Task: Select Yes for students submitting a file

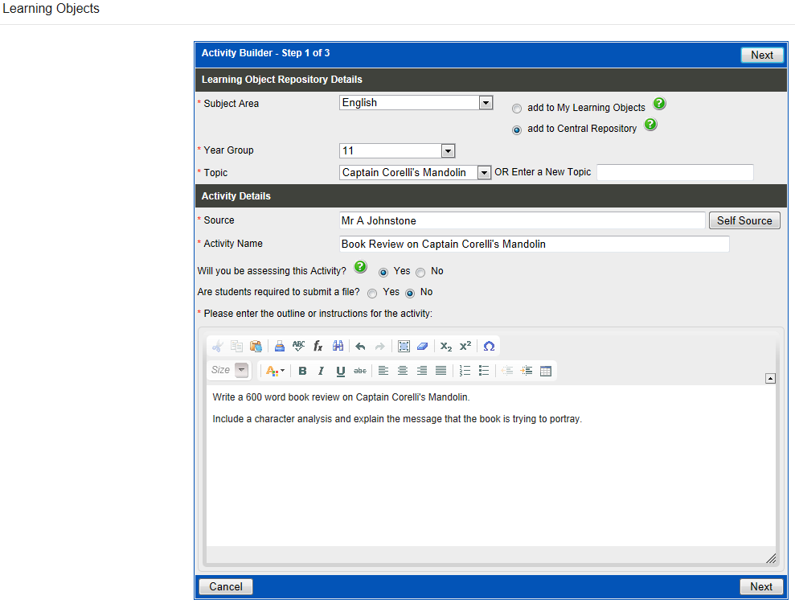Action: click(372, 294)
